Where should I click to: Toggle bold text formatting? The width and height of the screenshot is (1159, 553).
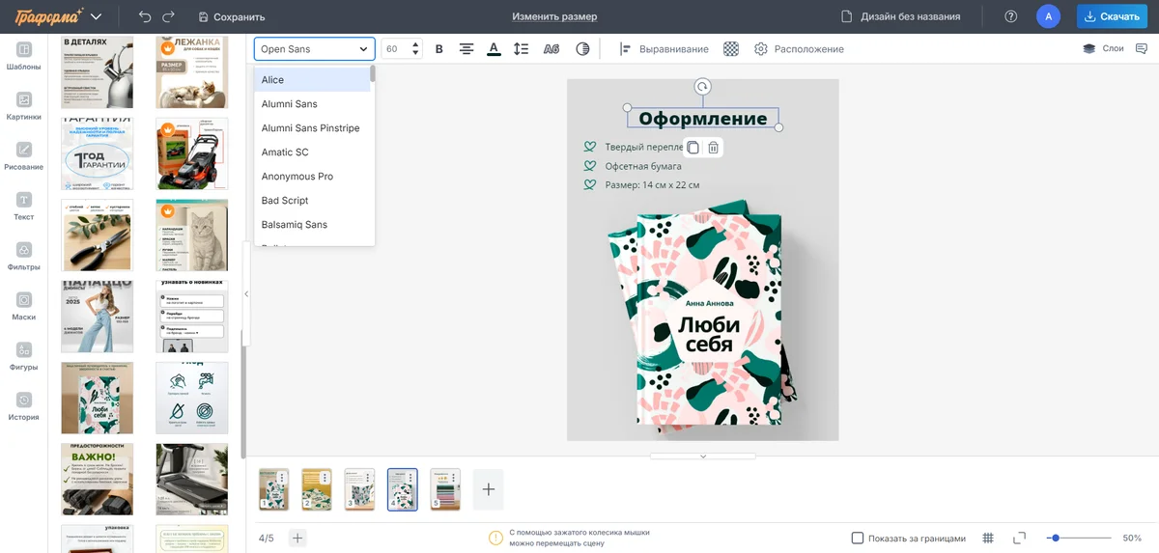point(439,49)
